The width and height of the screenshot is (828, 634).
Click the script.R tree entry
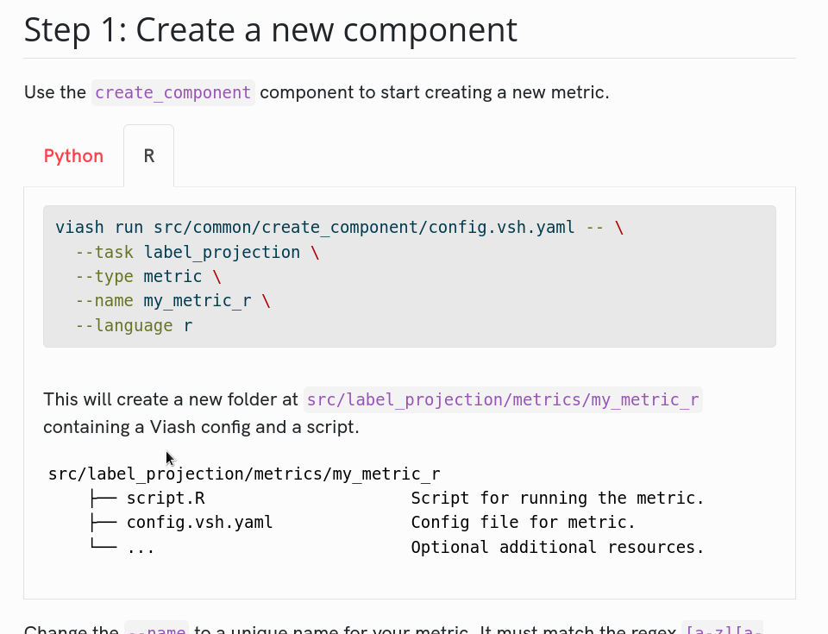point(166,499)
